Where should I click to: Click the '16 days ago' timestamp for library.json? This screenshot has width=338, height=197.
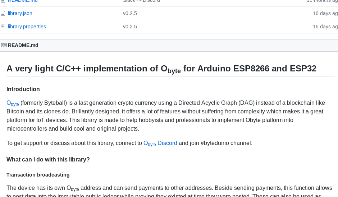tap(325, 13)
